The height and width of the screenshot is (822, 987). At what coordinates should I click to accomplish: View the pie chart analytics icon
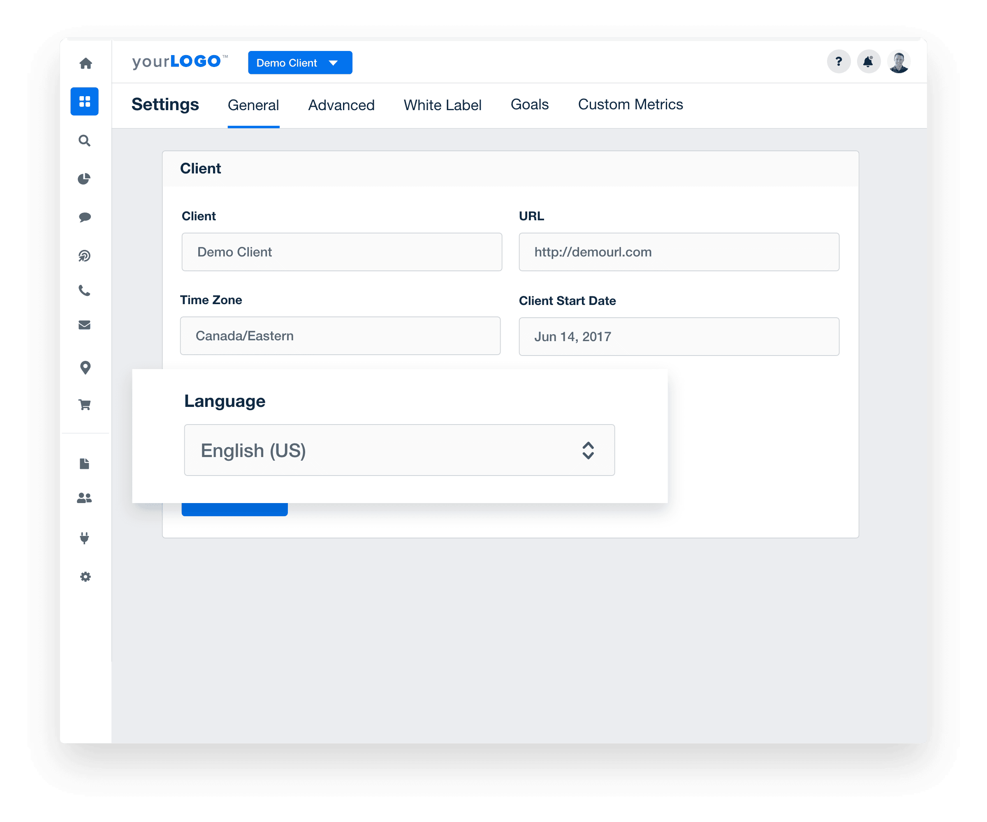[85, 178]
